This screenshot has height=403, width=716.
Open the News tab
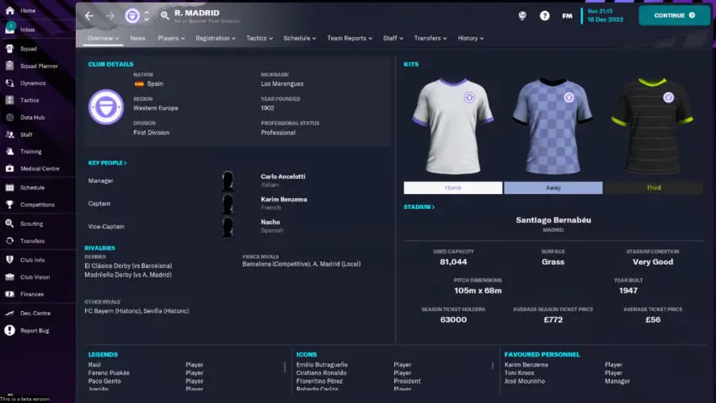click(x=137, y=39)
